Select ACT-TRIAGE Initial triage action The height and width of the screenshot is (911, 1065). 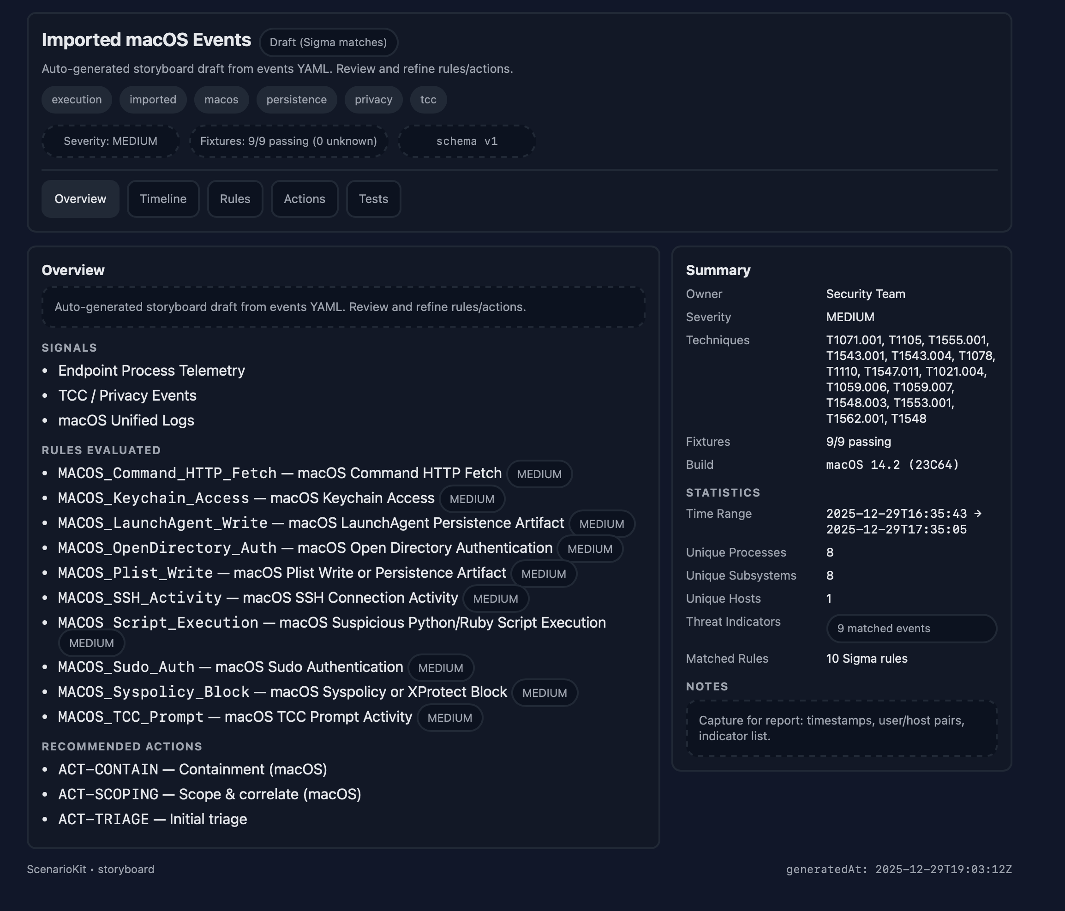[x=153, y=820]
